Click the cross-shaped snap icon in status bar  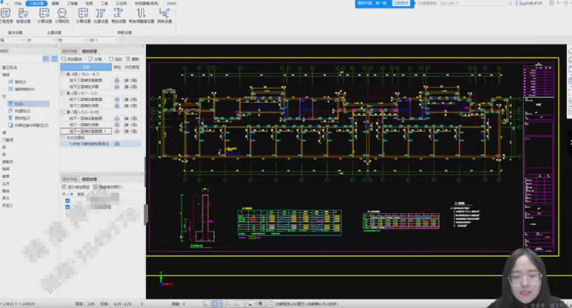228,303
